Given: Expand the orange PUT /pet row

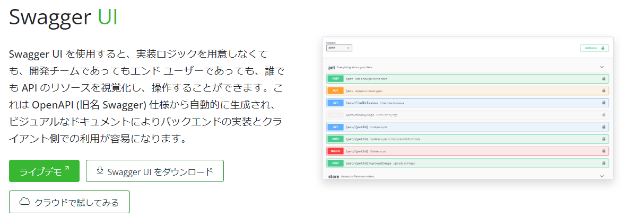Looking at the screenshot, I should (x=467, y=91).
